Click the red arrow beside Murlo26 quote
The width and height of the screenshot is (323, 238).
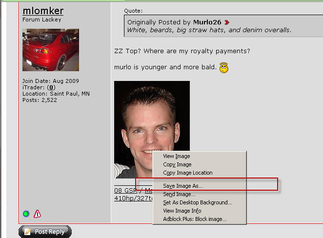(227, 22)
